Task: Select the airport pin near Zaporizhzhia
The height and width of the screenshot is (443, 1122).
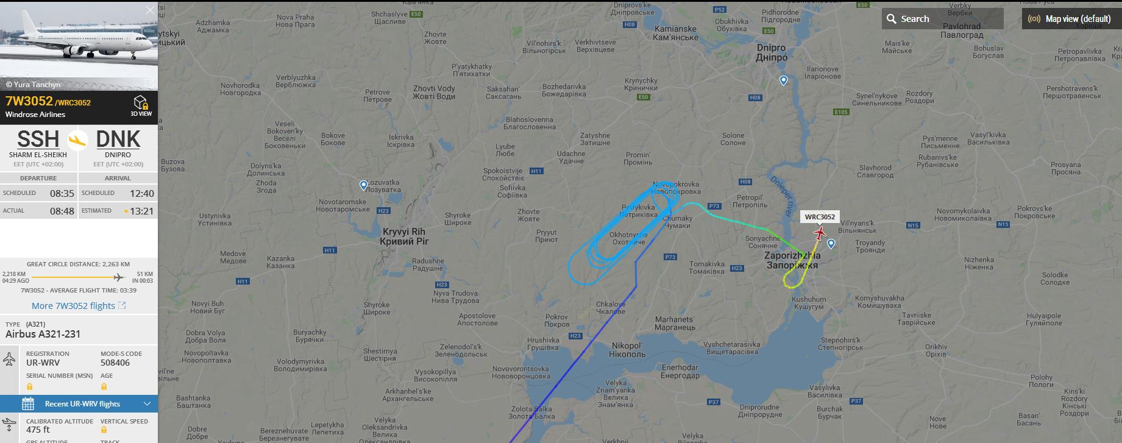Action: click(831, 244)
